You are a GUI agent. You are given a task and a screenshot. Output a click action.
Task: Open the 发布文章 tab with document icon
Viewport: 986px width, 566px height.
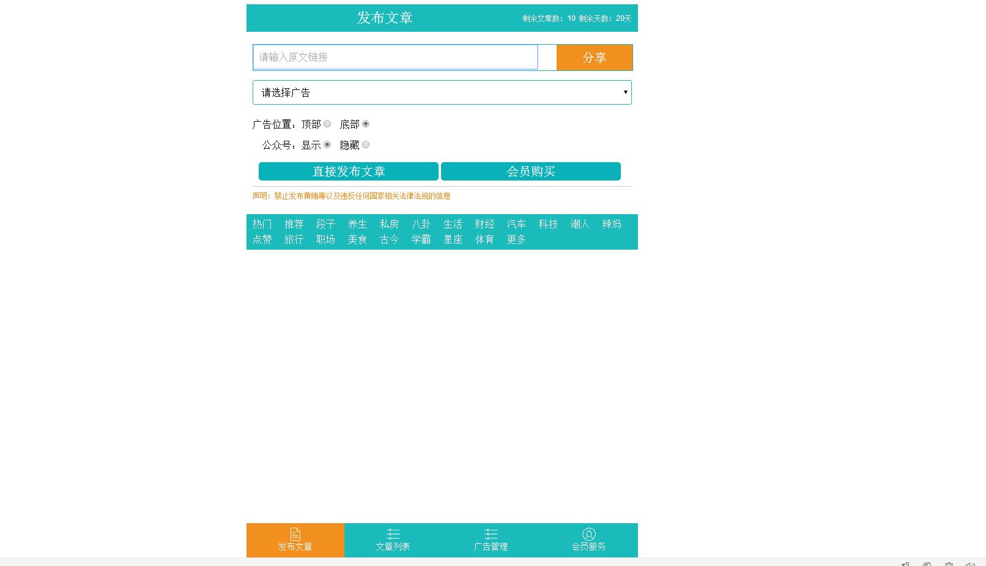(295, 540)
